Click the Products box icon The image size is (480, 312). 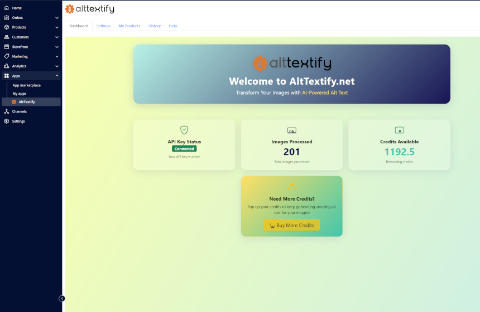click(x=7, y=27)
